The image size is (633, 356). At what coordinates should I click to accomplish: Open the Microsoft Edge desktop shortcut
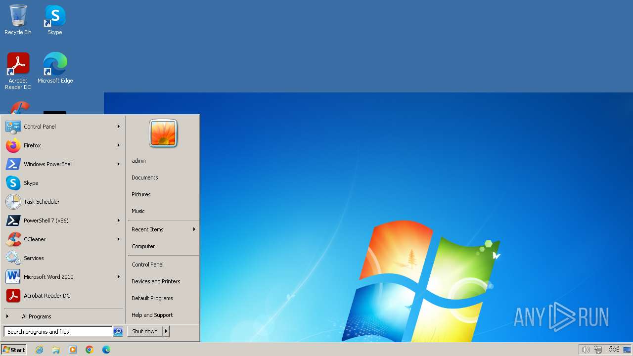point(55,68)
